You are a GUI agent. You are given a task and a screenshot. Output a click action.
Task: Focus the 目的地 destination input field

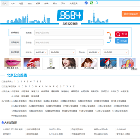coord(69,42)
